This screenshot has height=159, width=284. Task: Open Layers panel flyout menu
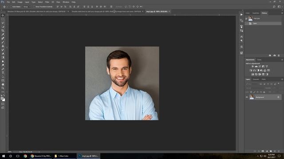[x=282, y=79]
